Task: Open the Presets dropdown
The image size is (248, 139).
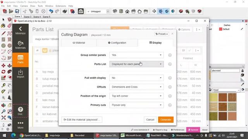Action: click(x=162, y=34)
